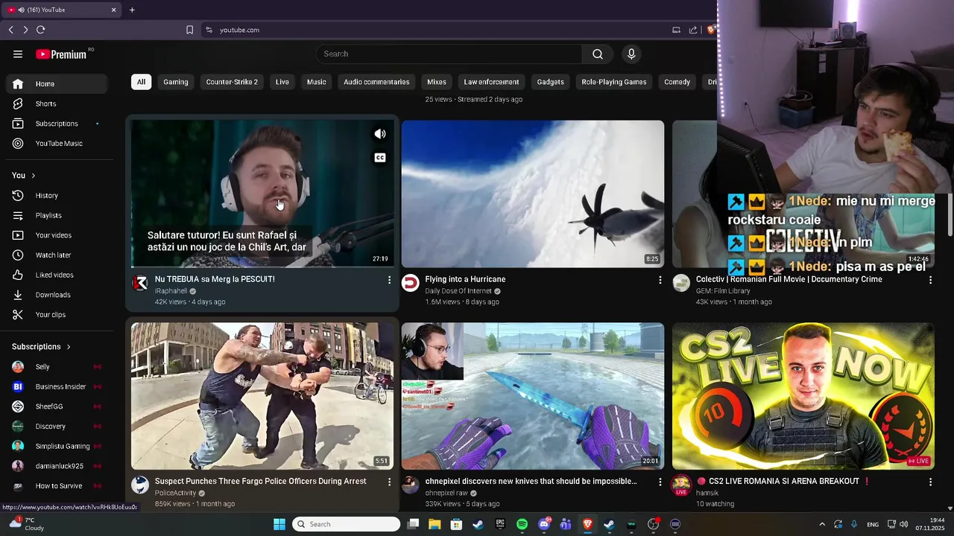Viewport: 954px width, 536px height.
Task: Open GEM: Film Library channel link
Action: (x=723, y=291)
